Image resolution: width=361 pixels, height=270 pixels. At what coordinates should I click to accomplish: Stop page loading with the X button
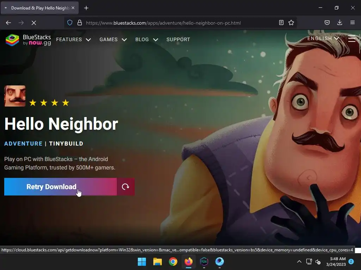(x=34, y=23)
